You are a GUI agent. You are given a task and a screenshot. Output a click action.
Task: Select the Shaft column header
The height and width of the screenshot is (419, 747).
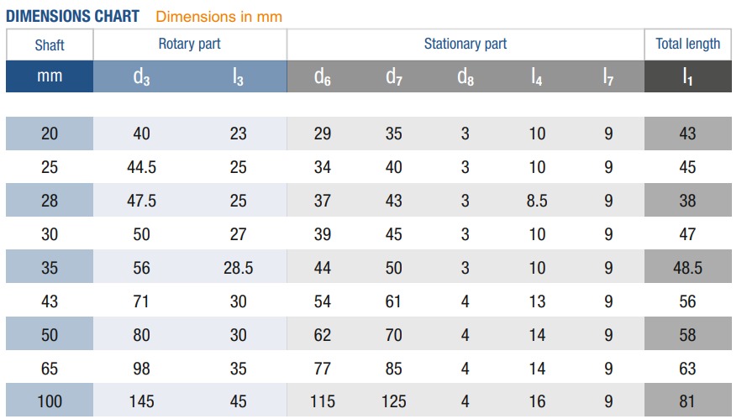pos(50,45)
